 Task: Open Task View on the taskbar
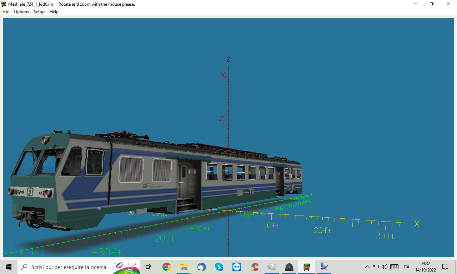pos(149,267)
